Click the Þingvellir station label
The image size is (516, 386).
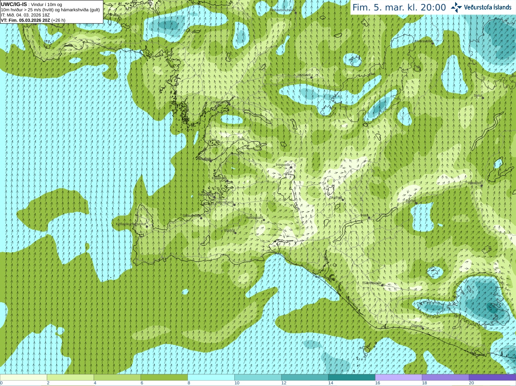[283, 165]
